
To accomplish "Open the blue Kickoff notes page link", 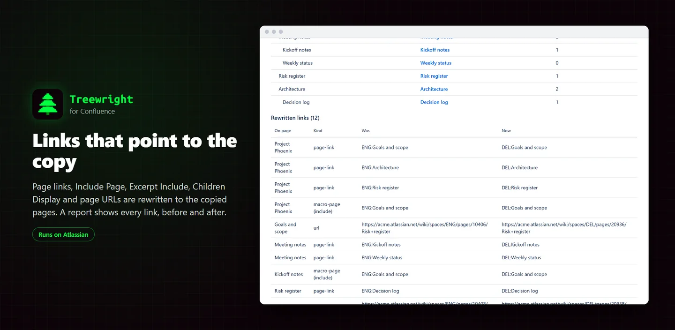I will (x=435, y=50).
